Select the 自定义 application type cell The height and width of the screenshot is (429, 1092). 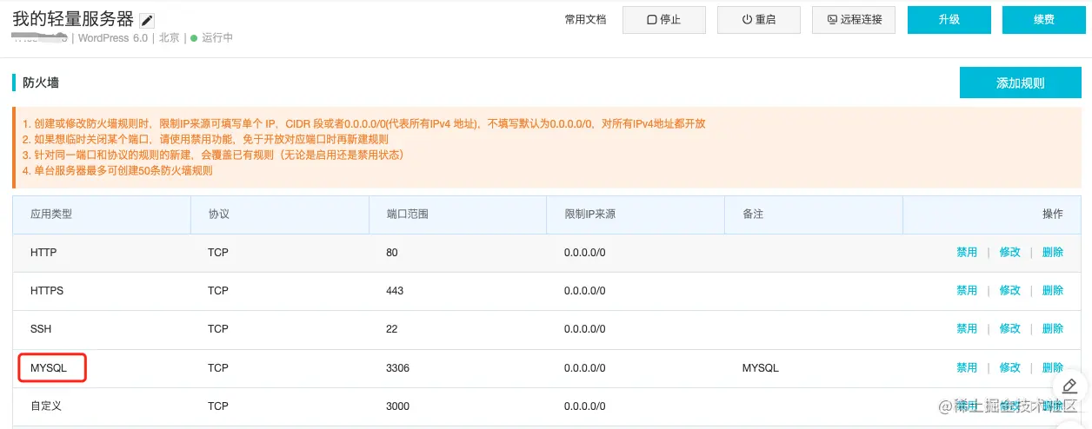click(x=46, y=406)
